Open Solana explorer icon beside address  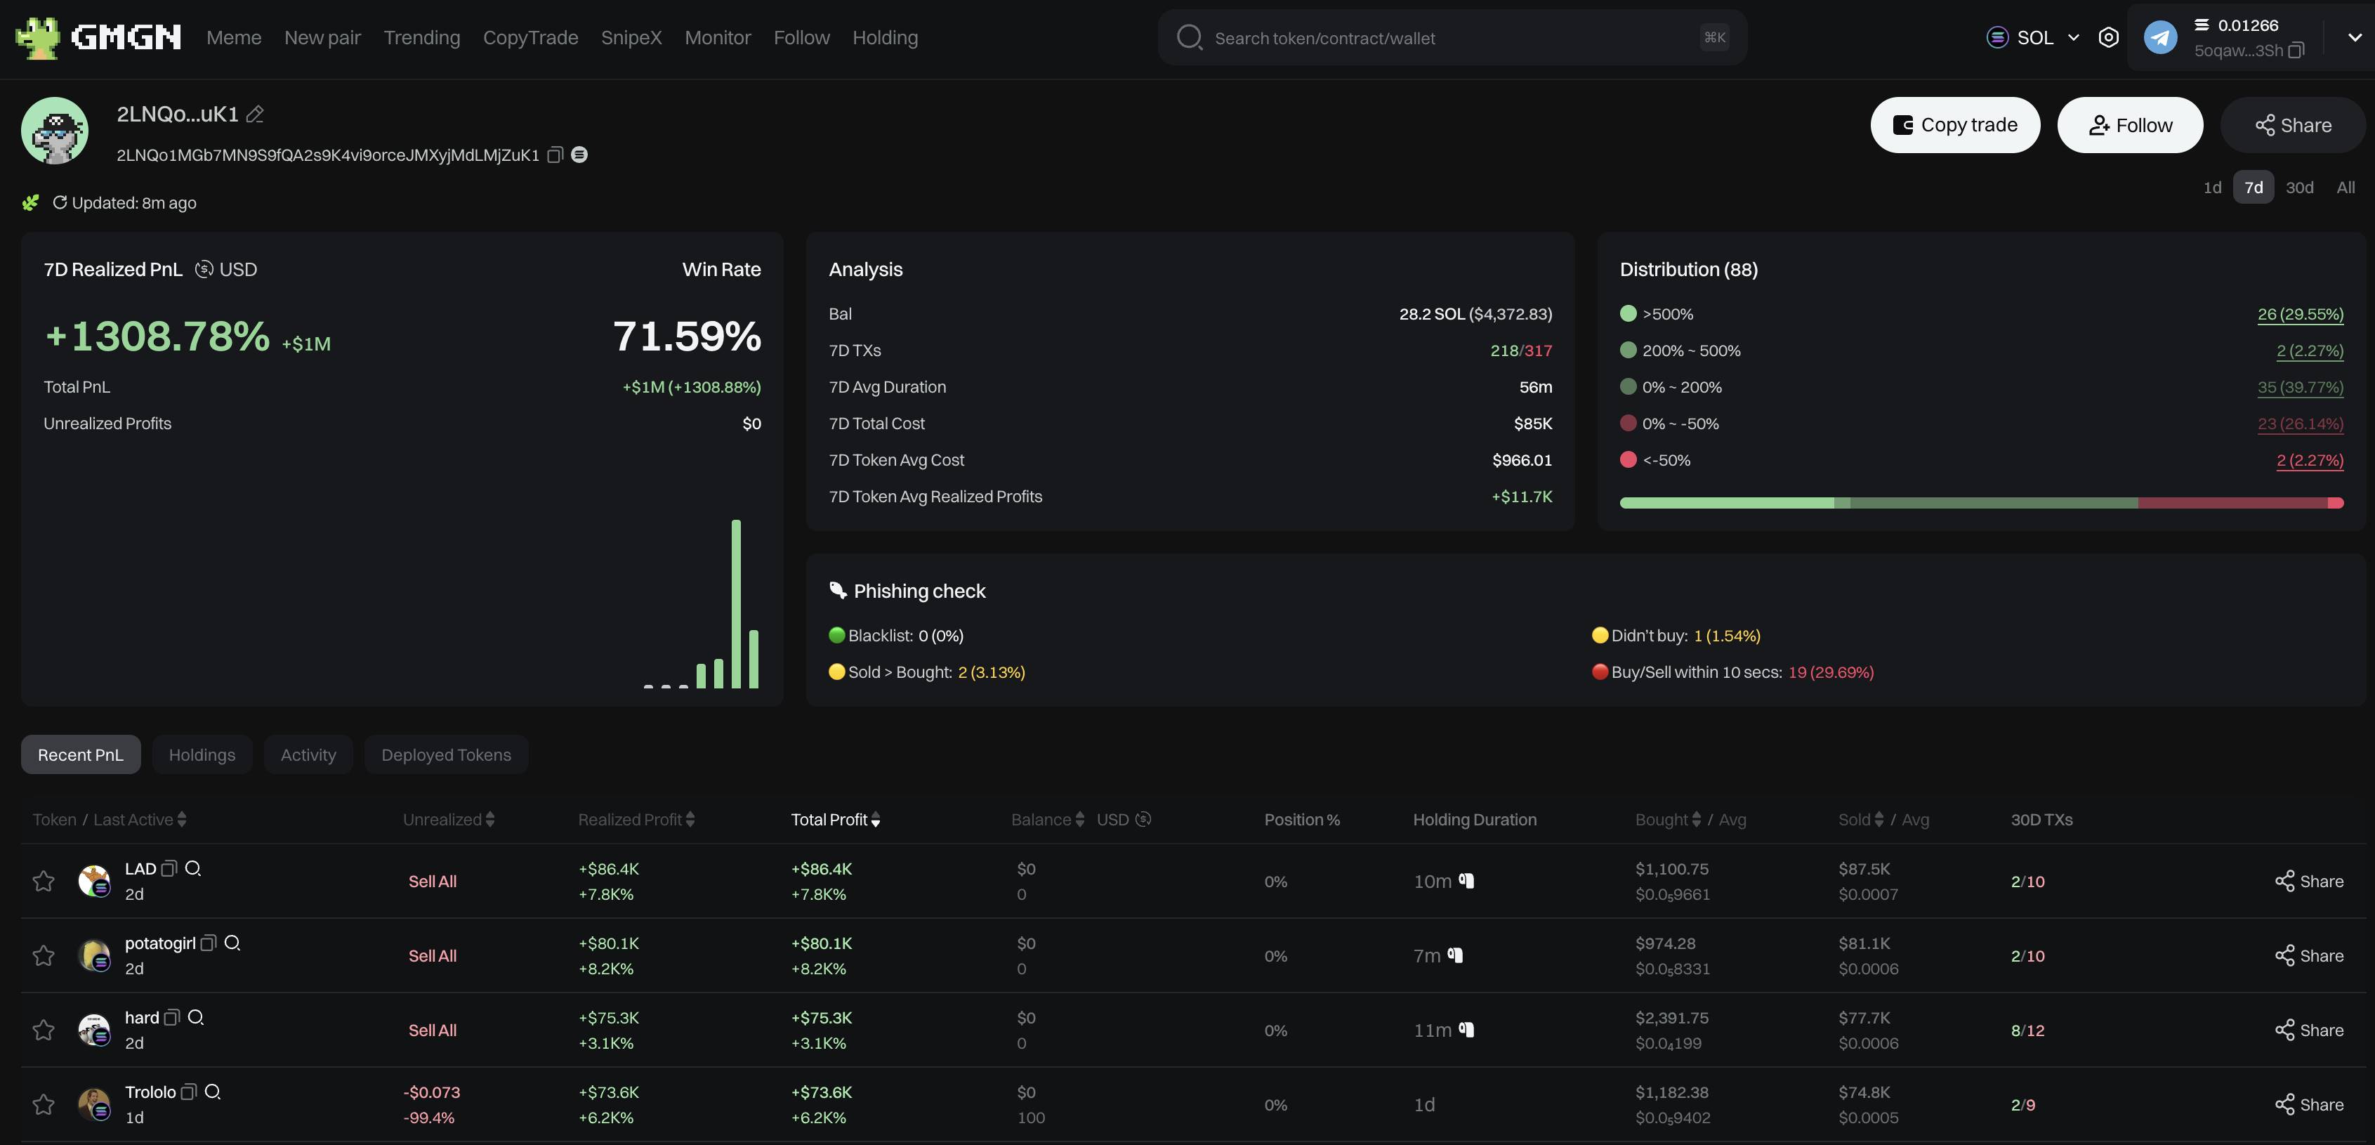click(x=579, y=155)
